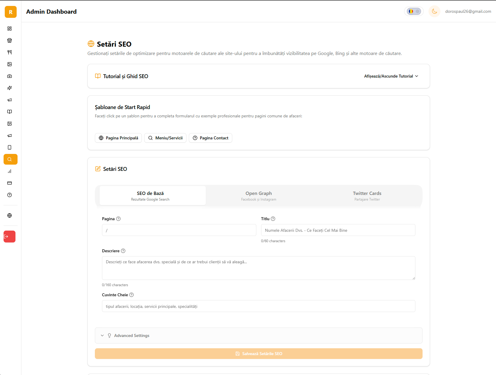
Task: Switch to the Open Graph tab
Action: click(x=258, y=196)
